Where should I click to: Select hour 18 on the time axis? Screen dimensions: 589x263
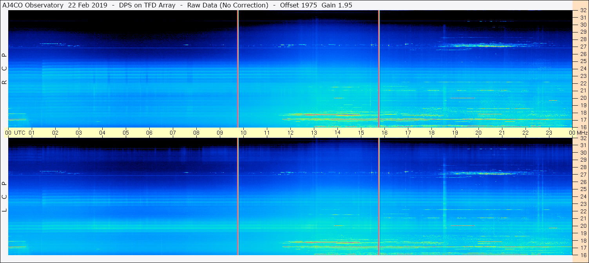coord(431,133)
